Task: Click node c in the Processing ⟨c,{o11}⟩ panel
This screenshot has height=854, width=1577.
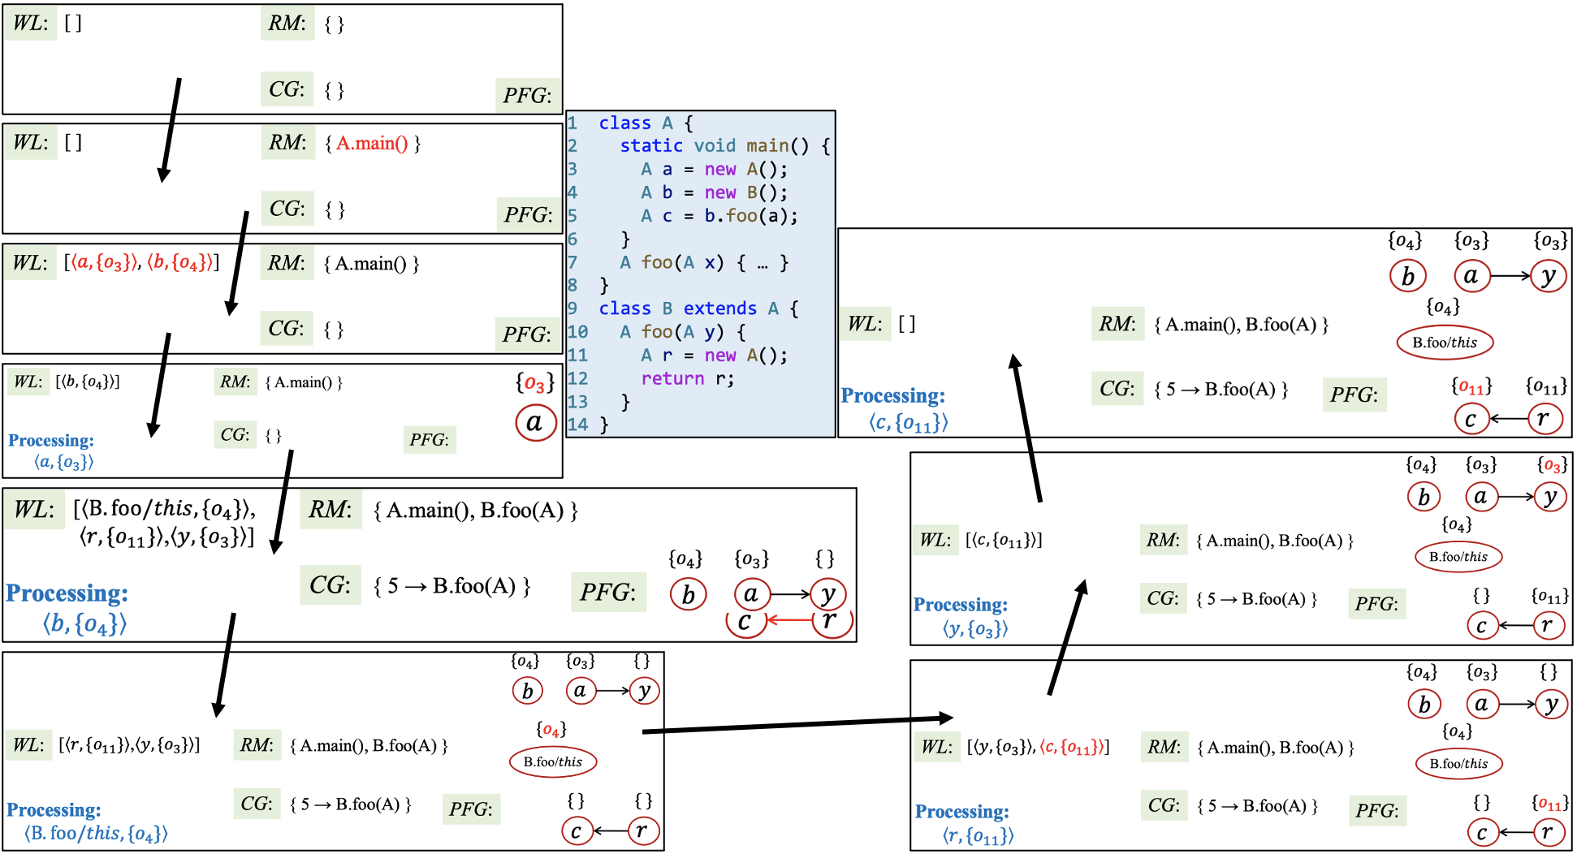Action: coord(1471,419)
